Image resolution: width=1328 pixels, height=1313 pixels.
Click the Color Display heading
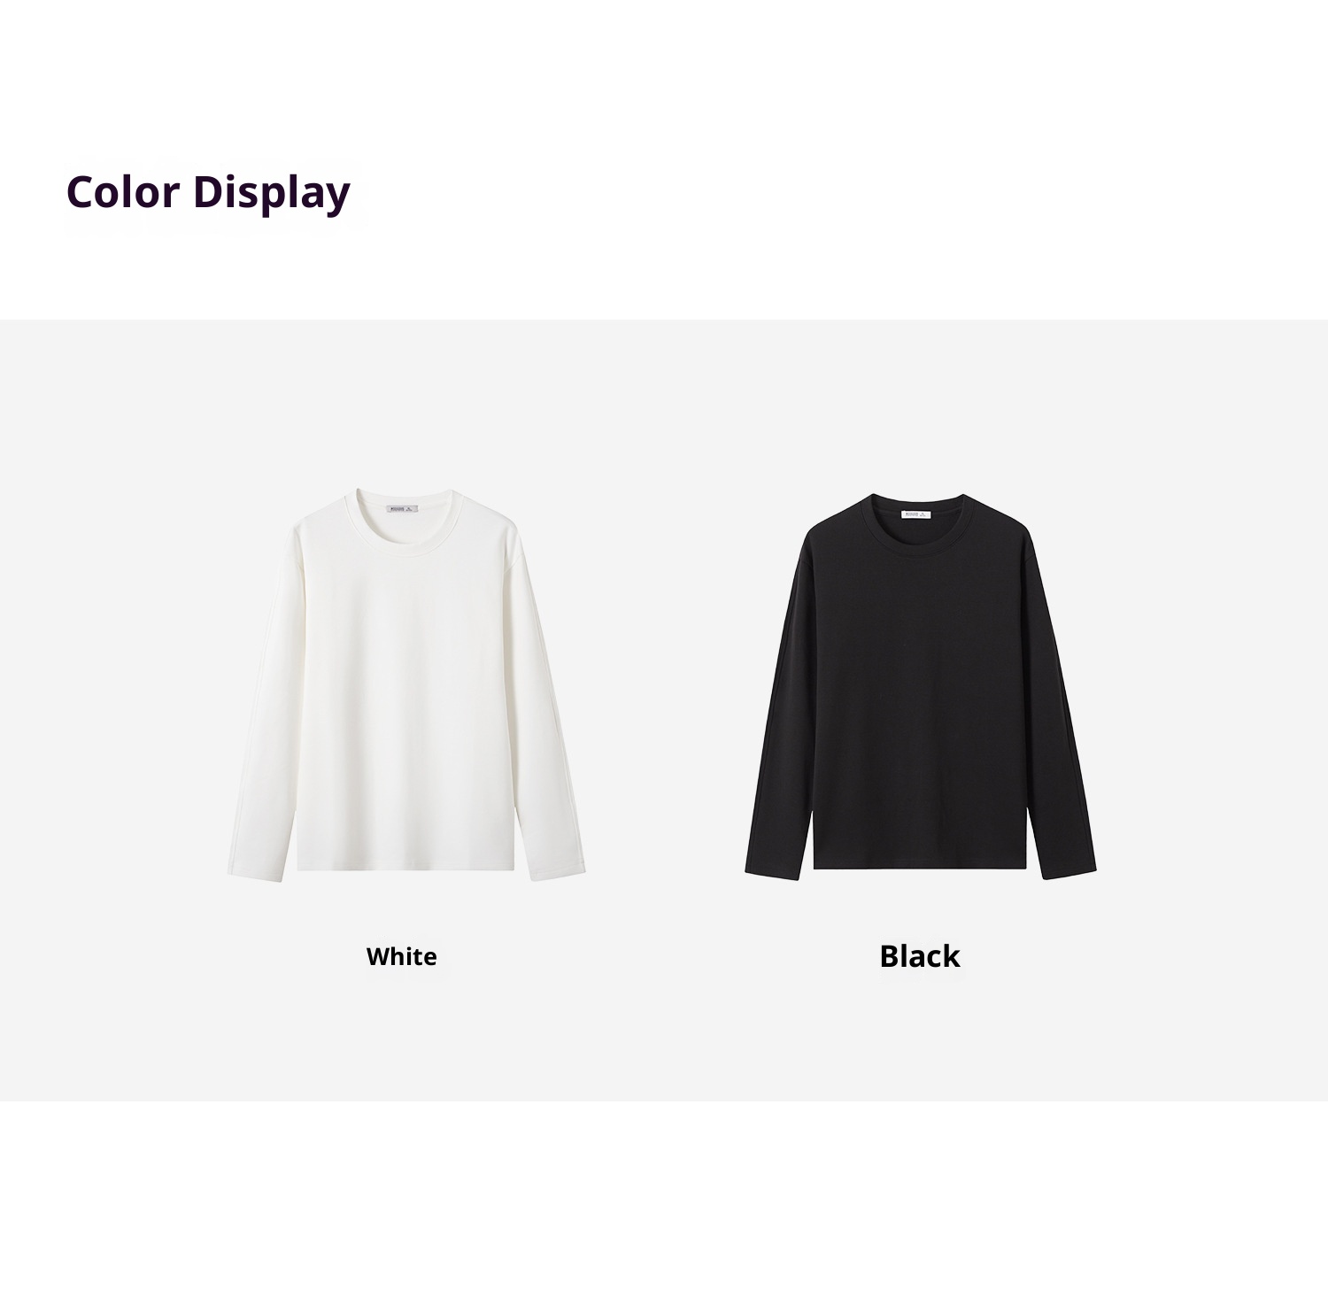coord(208,191)
